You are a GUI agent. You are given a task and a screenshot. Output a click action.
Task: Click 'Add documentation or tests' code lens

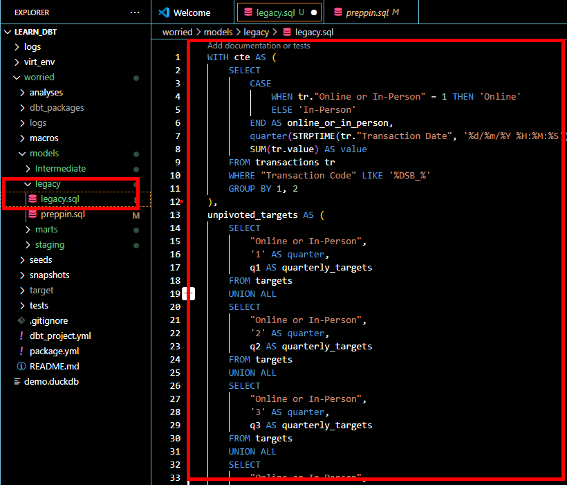click(259, 46)
